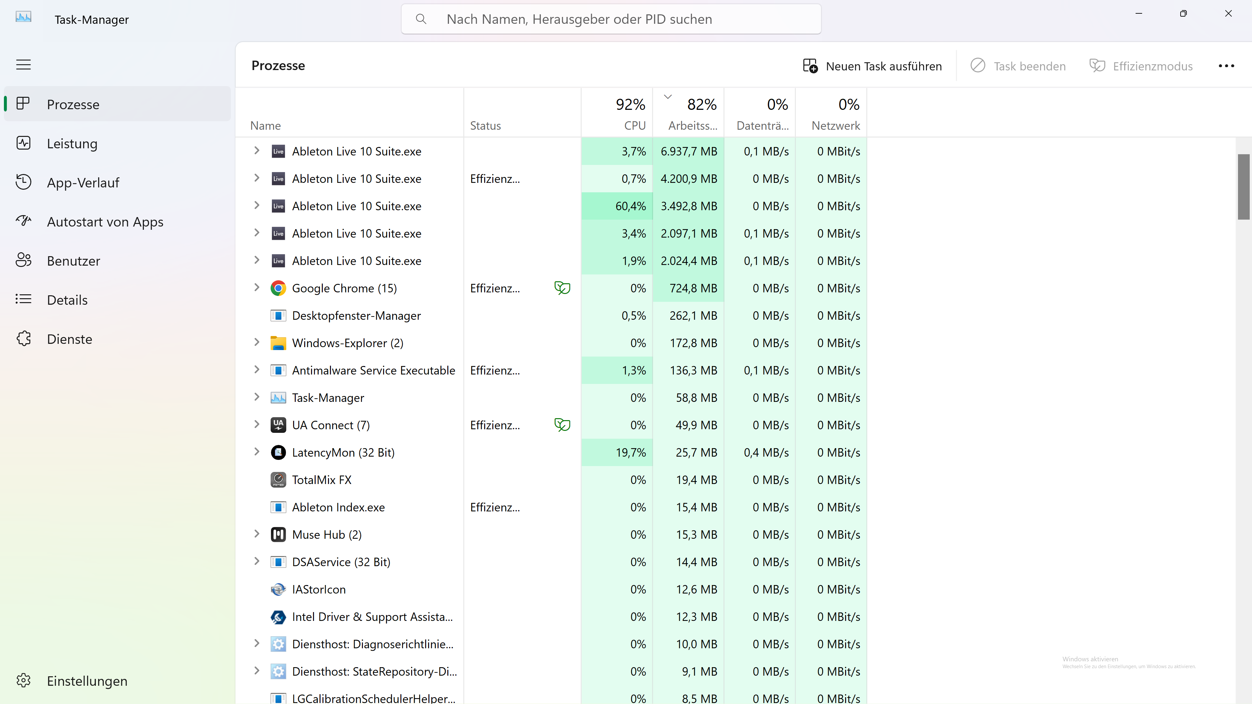1252x704 pixels.
Task: Click the Task beenden button
Action: (x=1018, y=66)
